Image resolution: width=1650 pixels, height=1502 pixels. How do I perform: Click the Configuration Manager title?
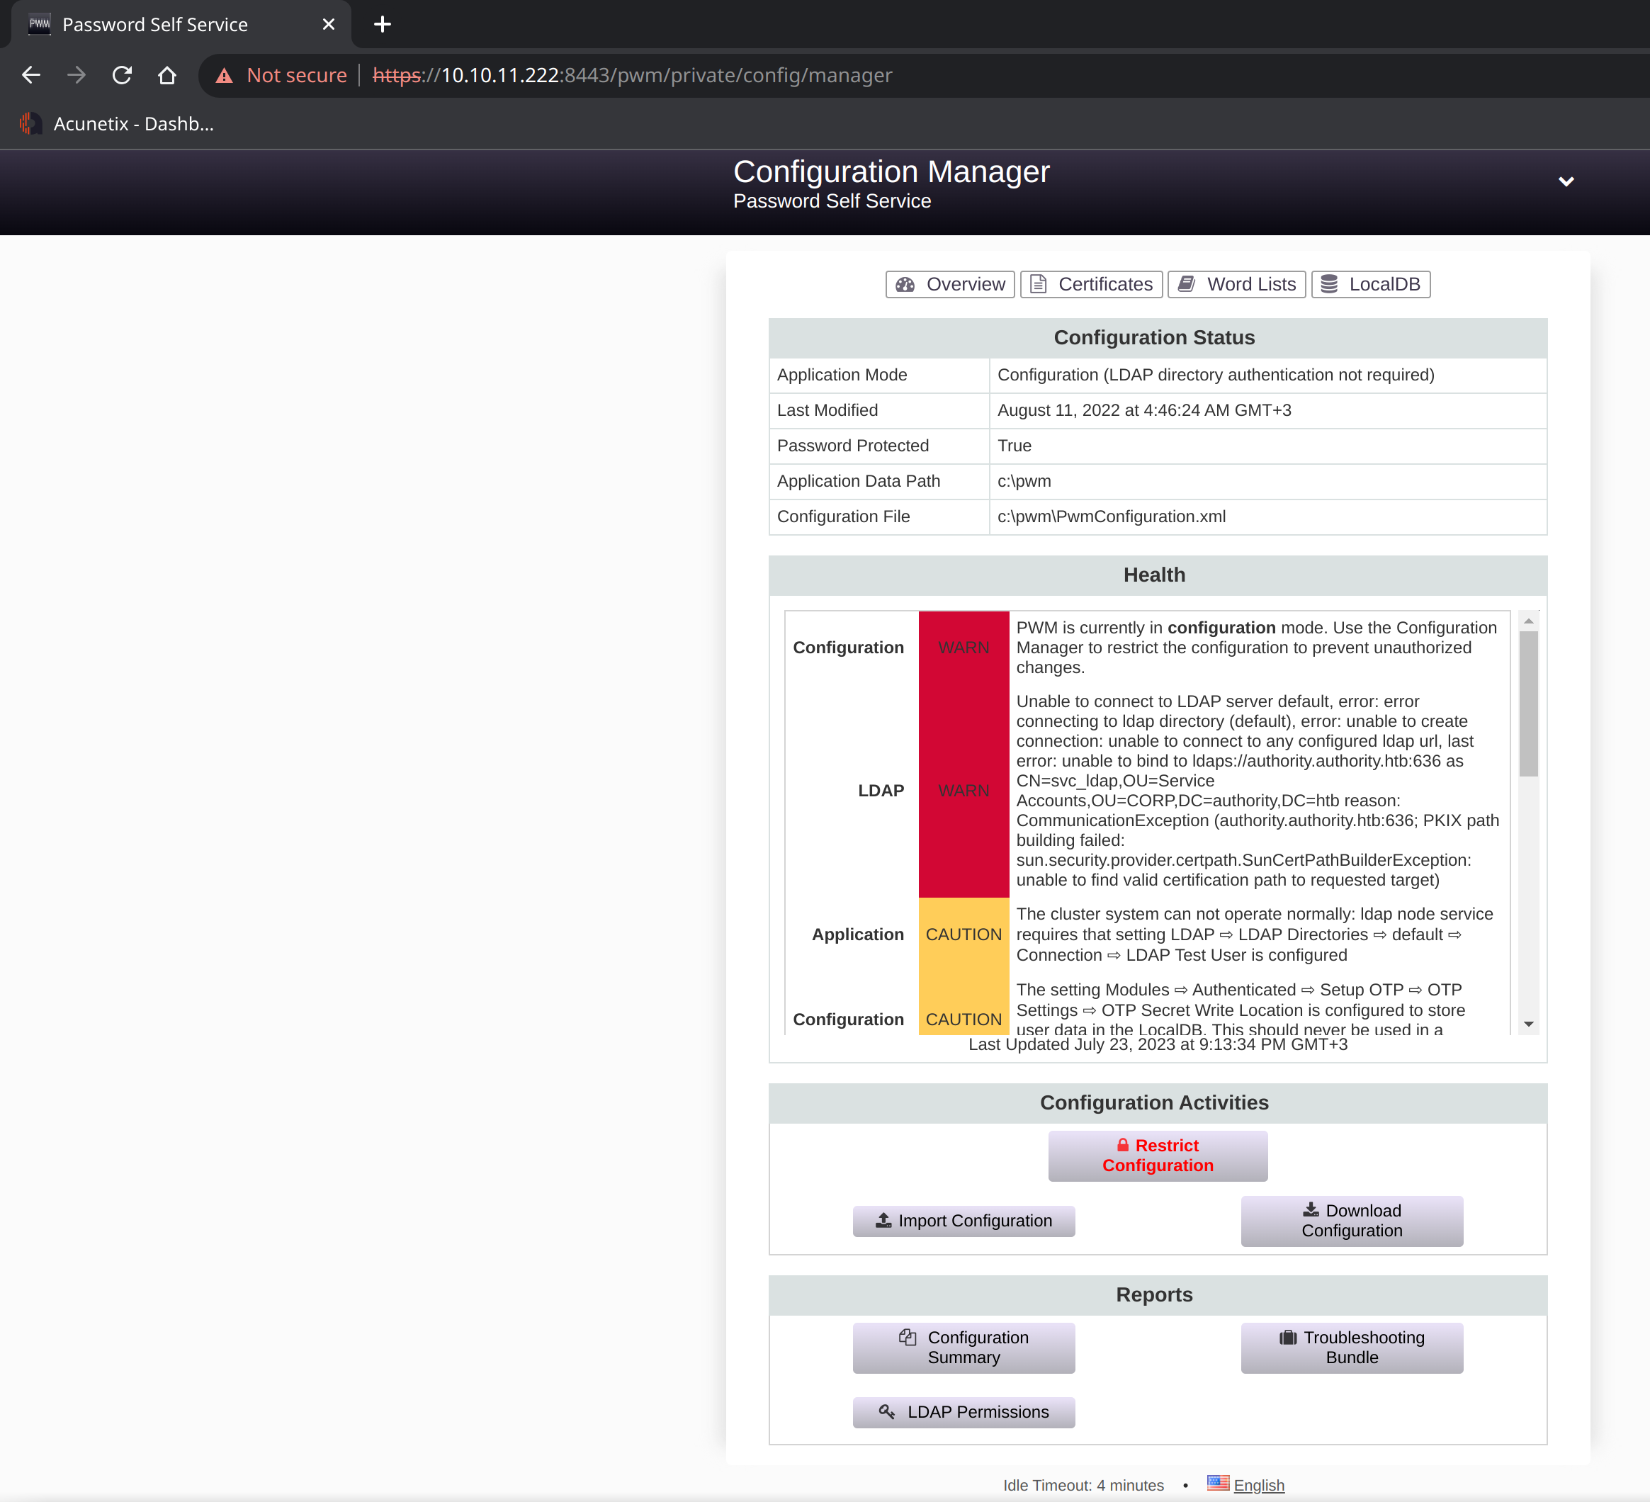891,172
